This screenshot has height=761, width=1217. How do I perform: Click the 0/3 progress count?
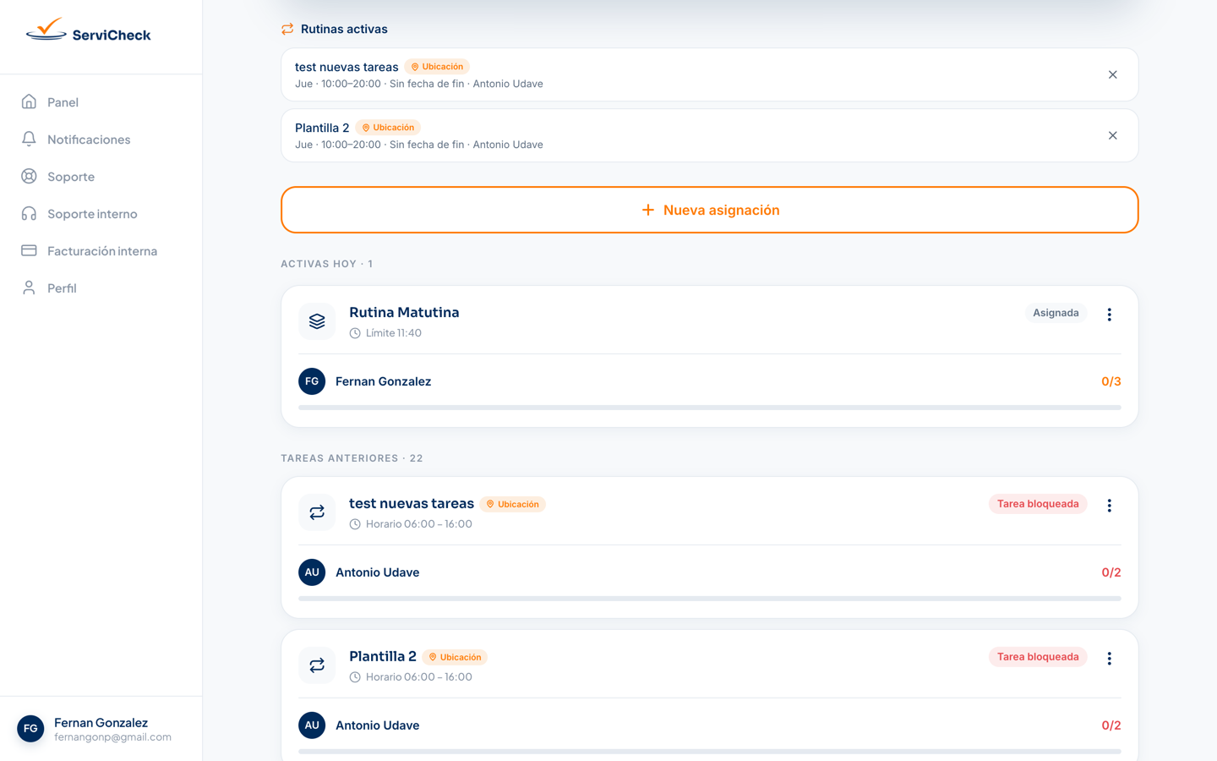[x=1111, y=381]
